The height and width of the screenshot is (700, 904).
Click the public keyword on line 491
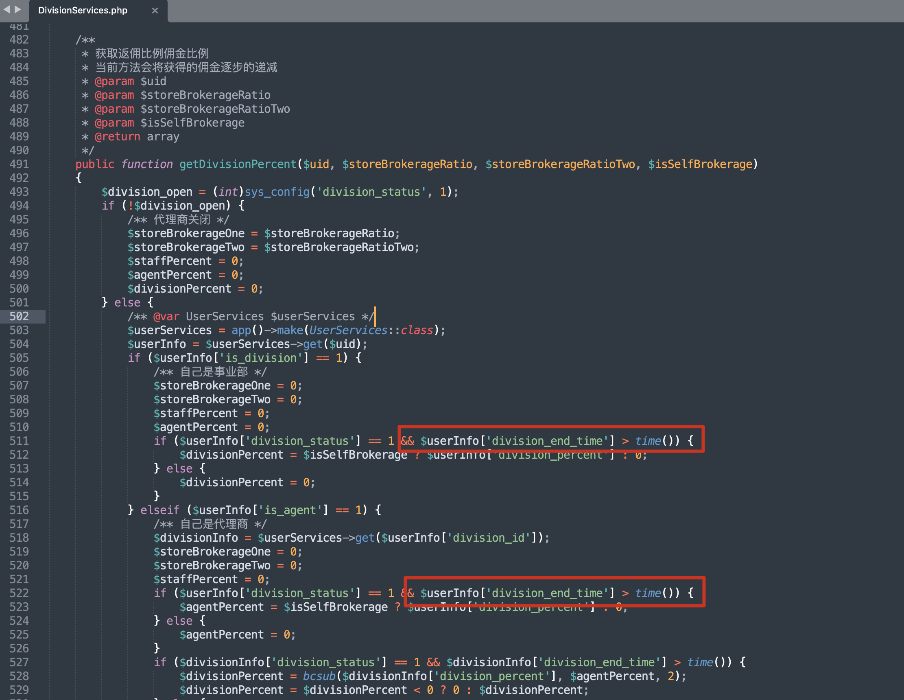click(95, 164)
